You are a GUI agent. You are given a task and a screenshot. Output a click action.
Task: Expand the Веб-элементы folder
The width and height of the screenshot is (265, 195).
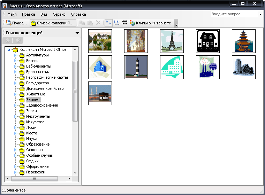[x=15, y=67]
